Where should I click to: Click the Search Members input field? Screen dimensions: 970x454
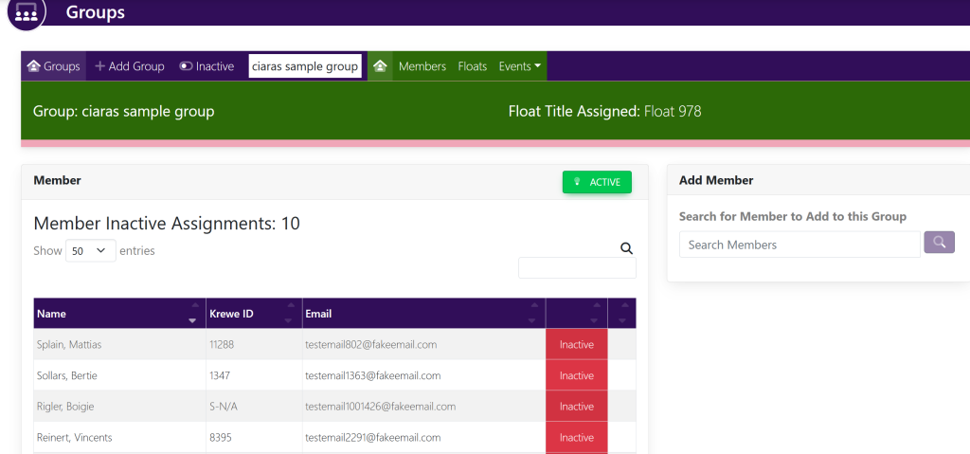pyautogui.click(x=799, y=245)
